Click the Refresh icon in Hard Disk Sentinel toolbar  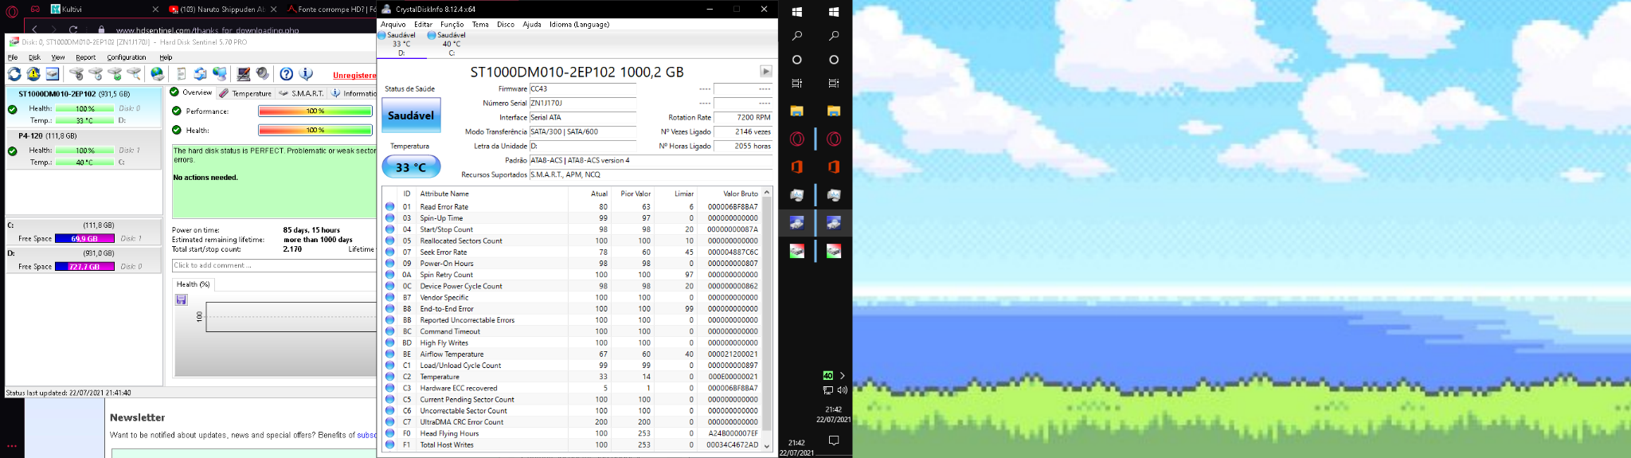coord(14,74)
